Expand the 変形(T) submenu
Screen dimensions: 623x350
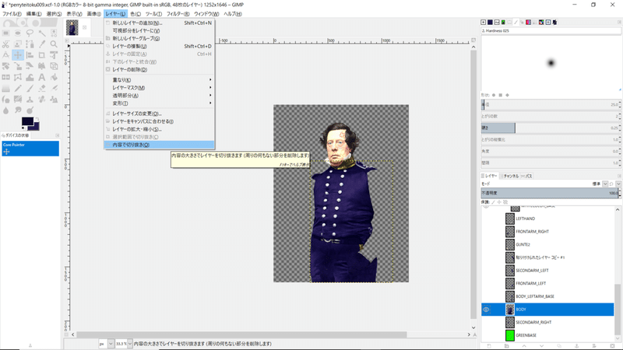(159, 103)
